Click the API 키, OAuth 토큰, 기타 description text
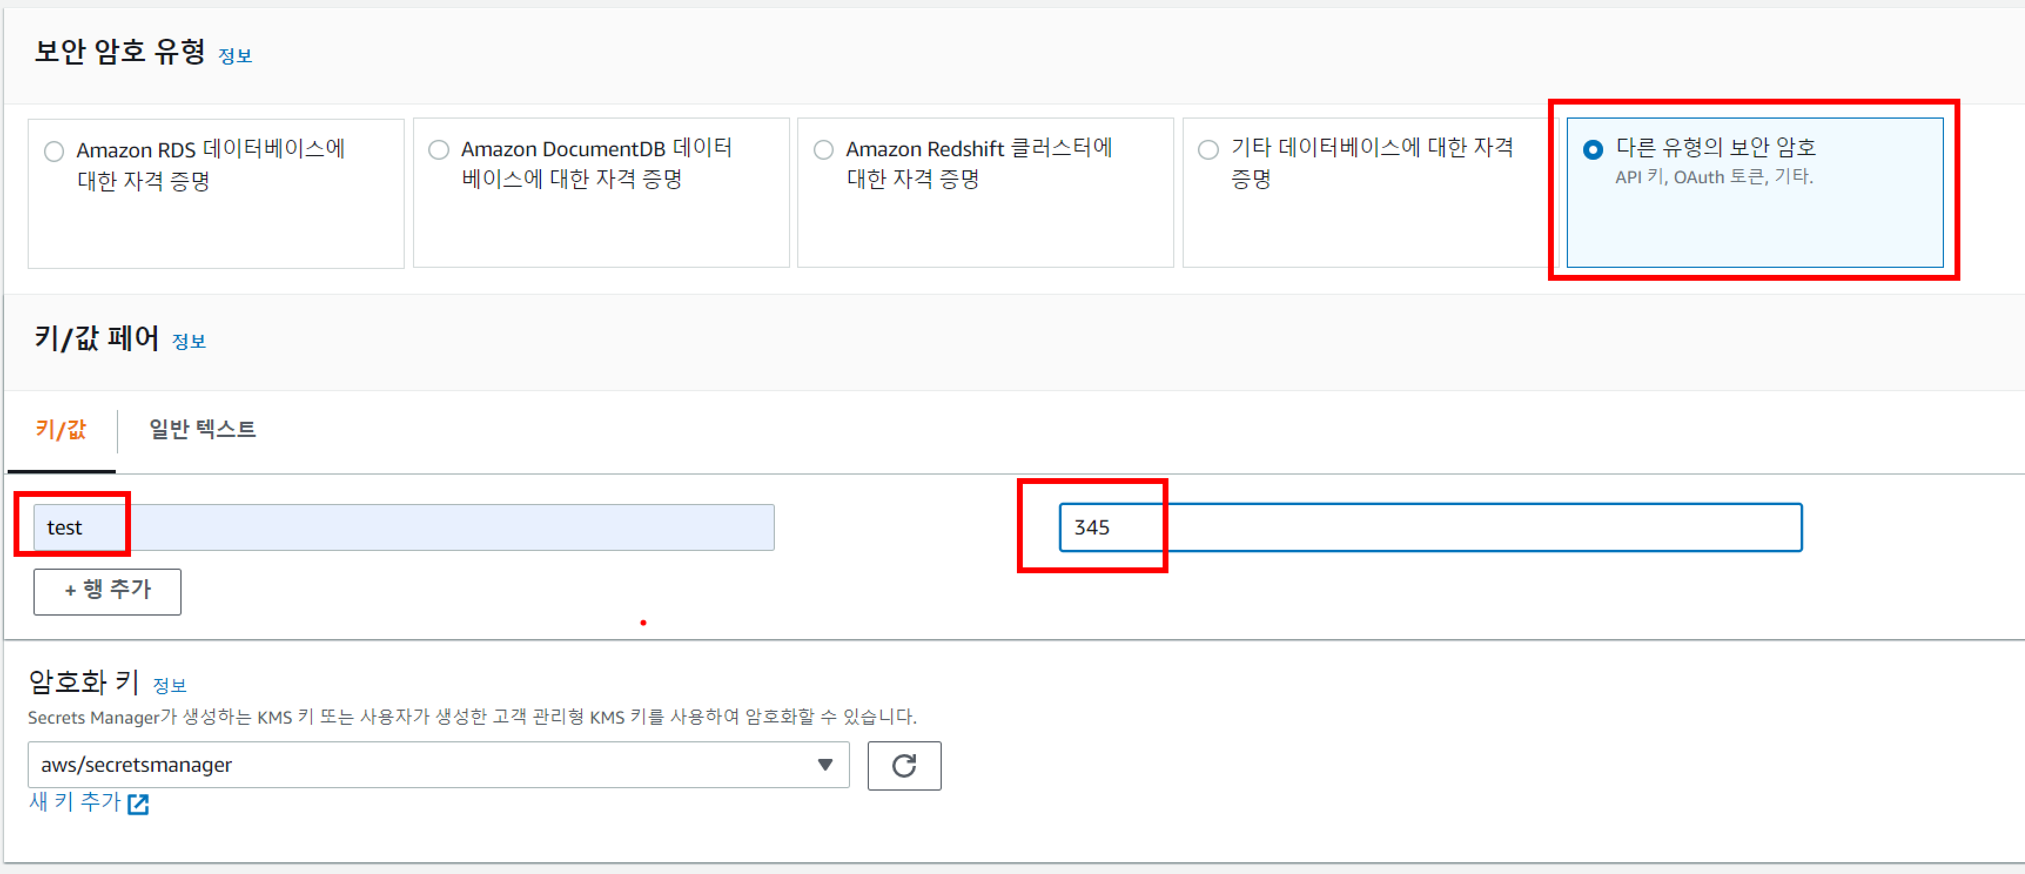Image resolution: width=2025 pixels, height=874 pixels. pos(1714,177)
